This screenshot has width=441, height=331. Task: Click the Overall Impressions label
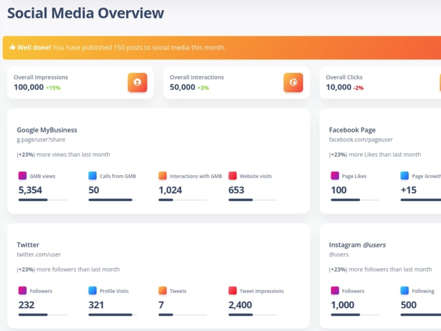(x=41, y=77)
